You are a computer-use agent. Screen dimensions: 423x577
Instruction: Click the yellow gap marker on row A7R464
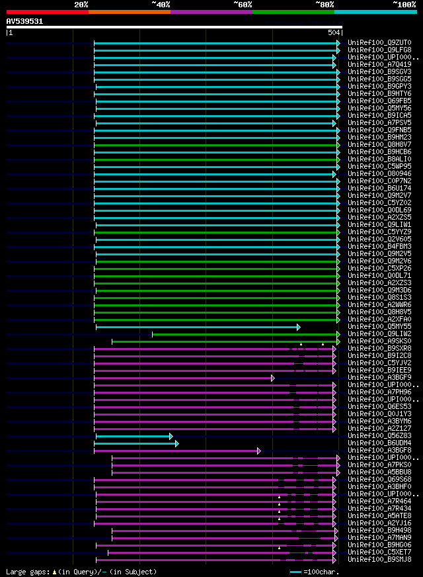point(280,504)
